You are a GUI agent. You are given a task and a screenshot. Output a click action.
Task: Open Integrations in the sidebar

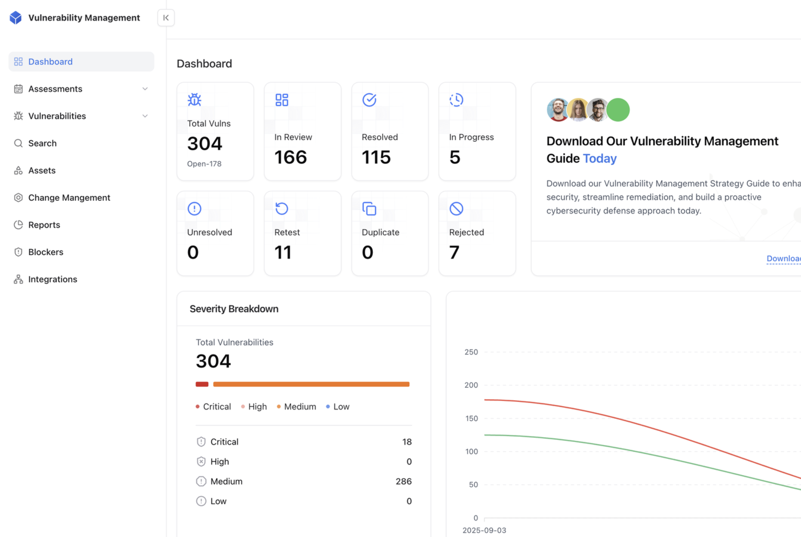(x=81, y=280)
